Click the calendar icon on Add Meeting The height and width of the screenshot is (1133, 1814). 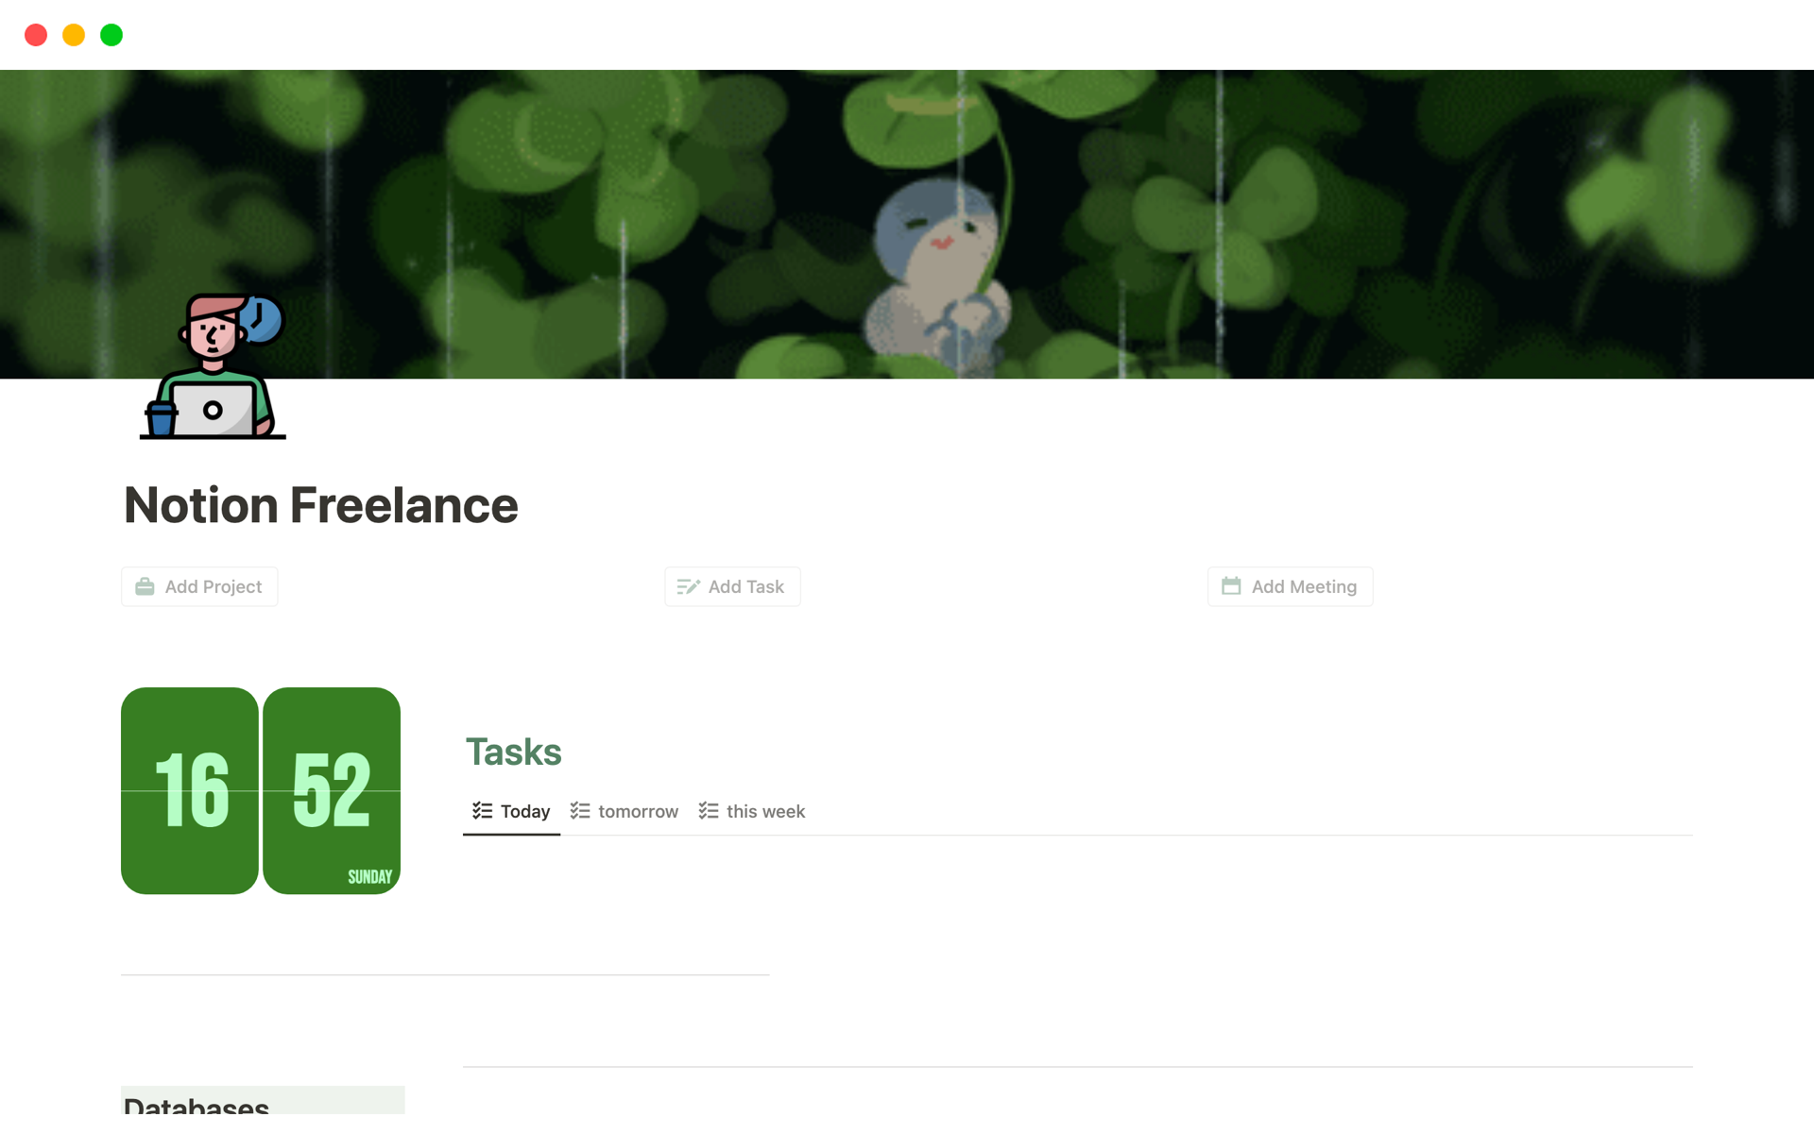click(x=1231, y=586)
